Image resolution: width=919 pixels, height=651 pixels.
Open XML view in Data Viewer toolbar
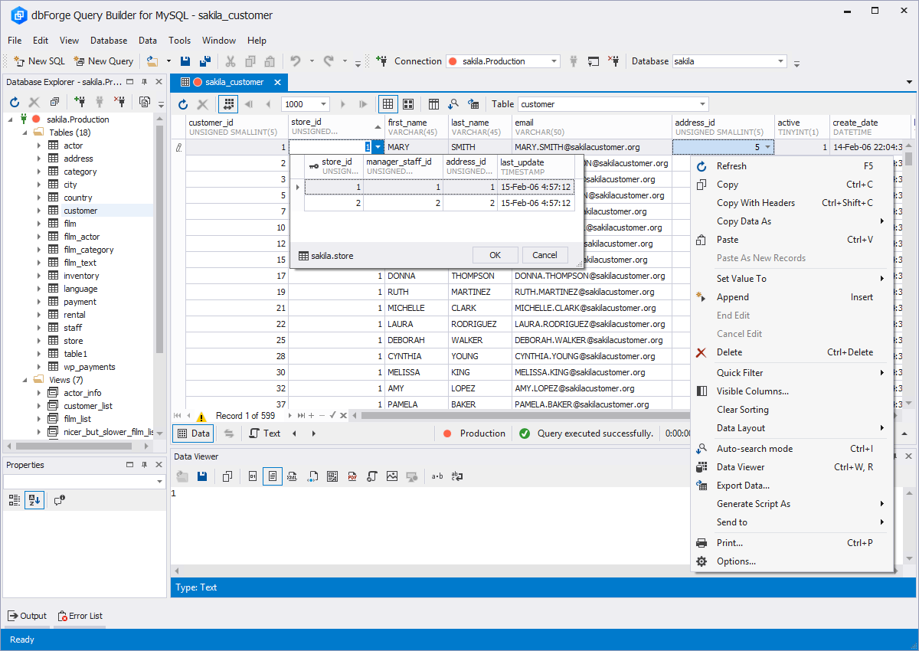click(x=292, y=476)
